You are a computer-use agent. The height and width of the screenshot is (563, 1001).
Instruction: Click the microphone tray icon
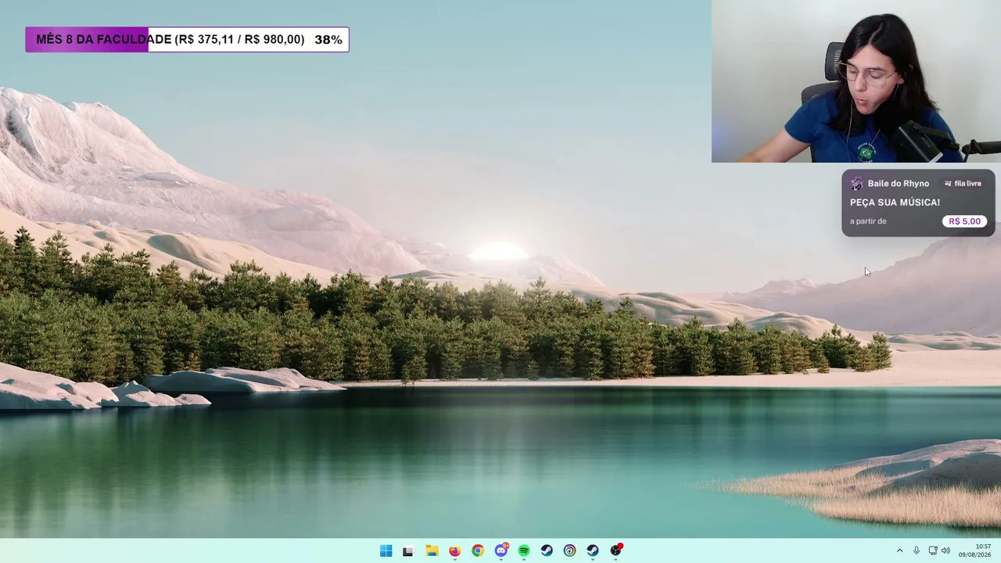917,550
